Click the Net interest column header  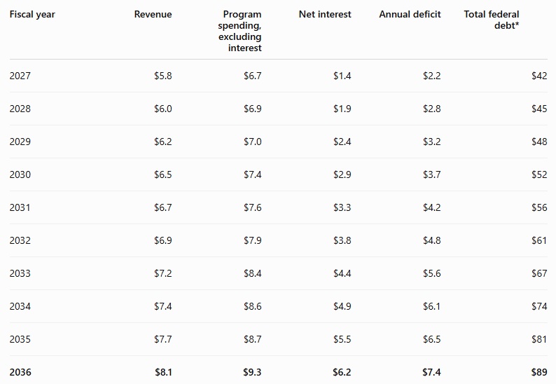coord(325,15)
